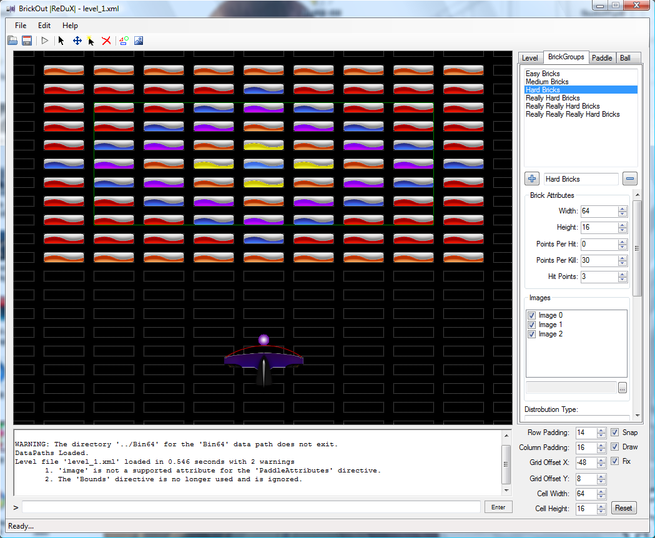The image size is (655, 538).
Task: Toggle the Image 0 checkbox
Action: pos(531,315)
